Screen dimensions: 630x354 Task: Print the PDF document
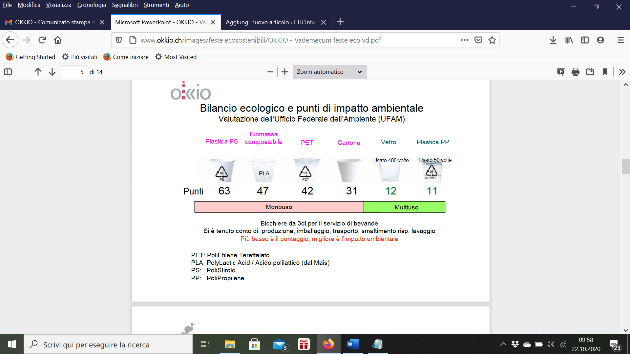click(576, 72)
